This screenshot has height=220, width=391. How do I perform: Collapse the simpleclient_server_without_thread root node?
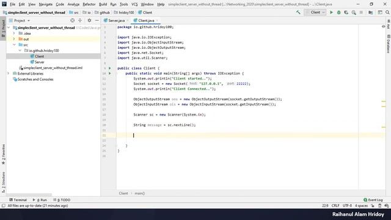pos(9,28)
